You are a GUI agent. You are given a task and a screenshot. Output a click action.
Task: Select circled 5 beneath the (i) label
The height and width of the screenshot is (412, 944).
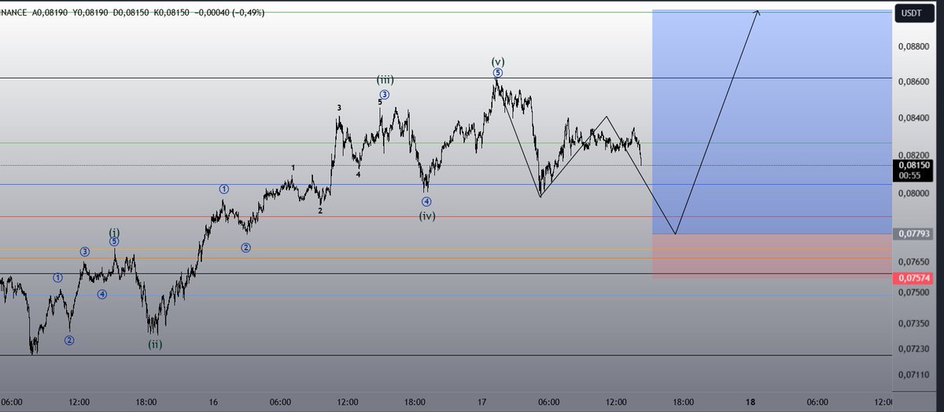(x=114, y=242)
